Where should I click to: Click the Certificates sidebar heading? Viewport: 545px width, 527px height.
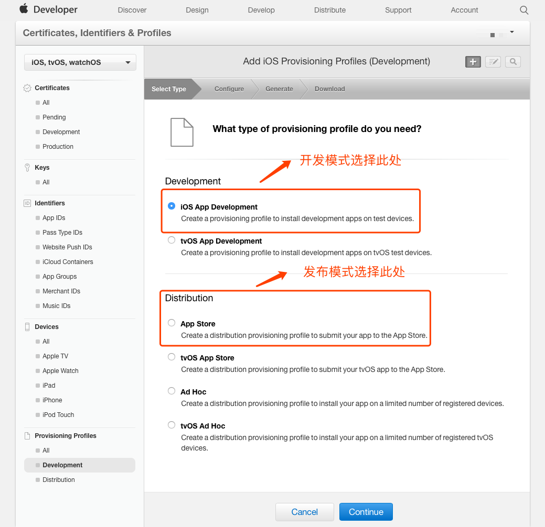[x=52, y=88]
